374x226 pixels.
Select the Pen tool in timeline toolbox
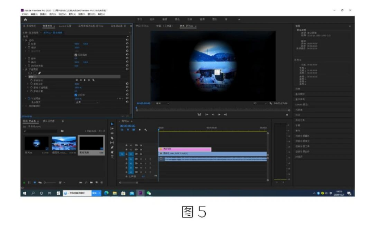(112, 147)
